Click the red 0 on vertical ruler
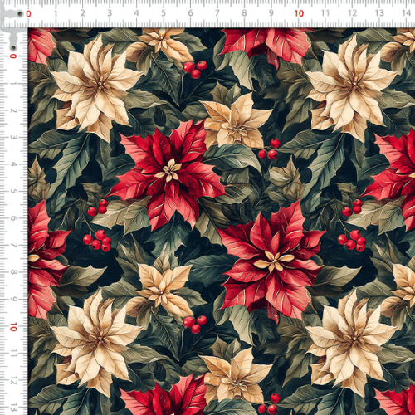 click(x=13, y=56)
